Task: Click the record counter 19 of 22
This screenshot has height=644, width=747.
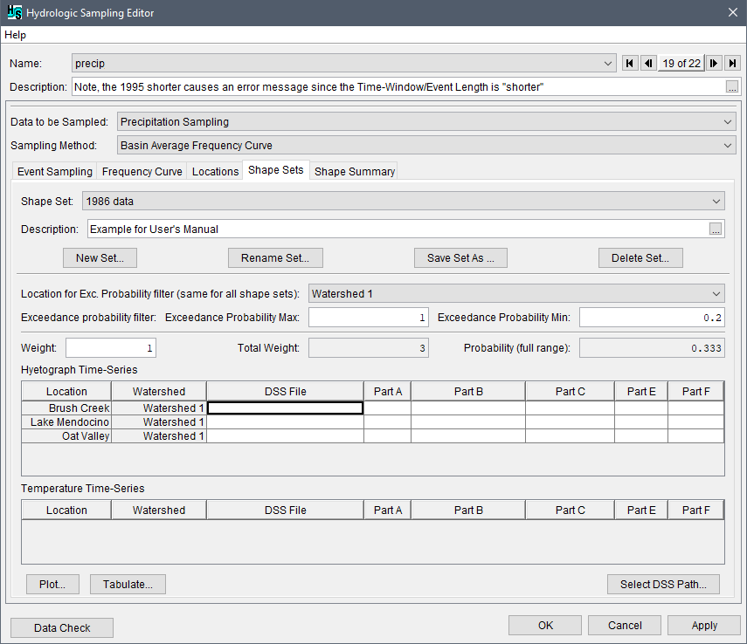Action: (681, 64)
